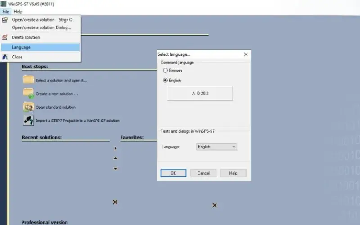Select the English command language radio button

(165, 81)
